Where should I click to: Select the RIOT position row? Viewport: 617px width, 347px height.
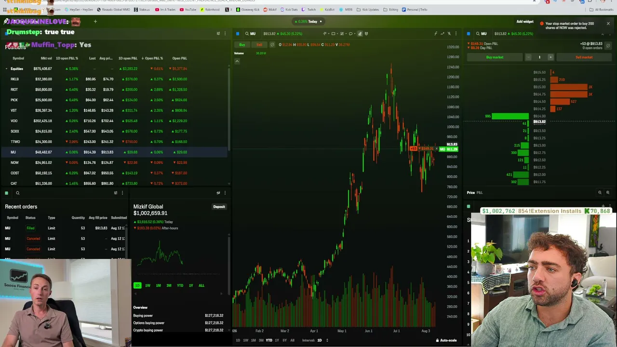[113, 90]
